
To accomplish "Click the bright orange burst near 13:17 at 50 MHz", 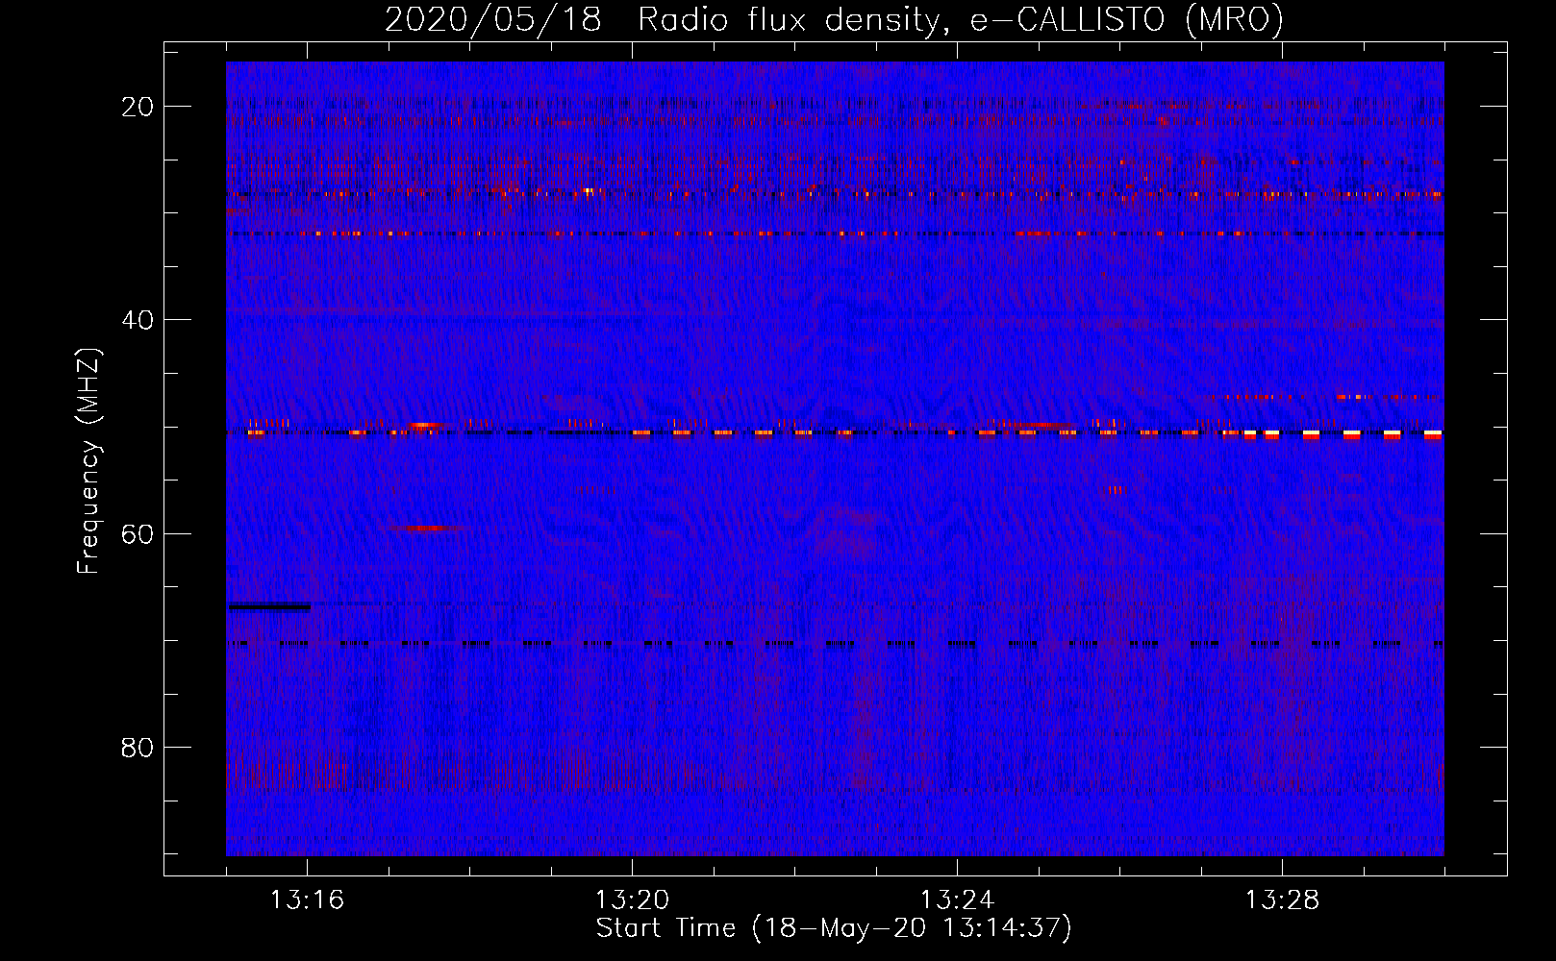I will pyautogui.click(x=424, y=425).
